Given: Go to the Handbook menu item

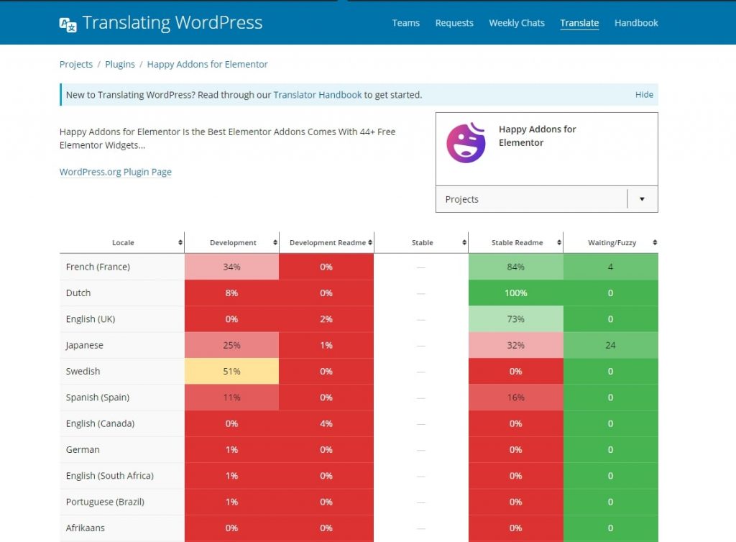Looking at the screenshot, I should click(x=636, y=23).
